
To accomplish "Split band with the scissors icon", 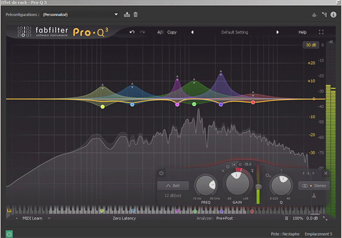I will coord(314,196).
